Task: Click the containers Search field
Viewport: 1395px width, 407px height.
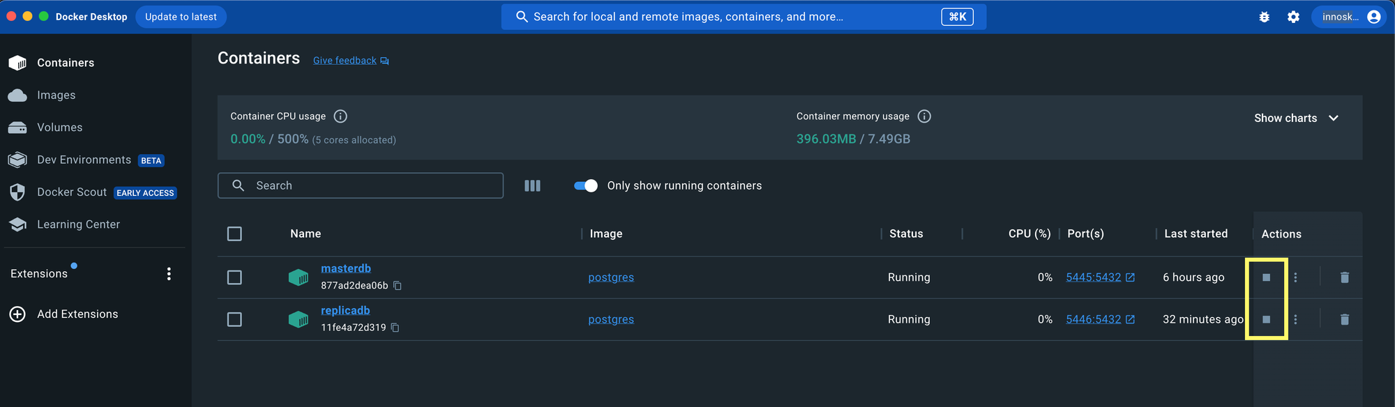Action: [x=361, y=185]
